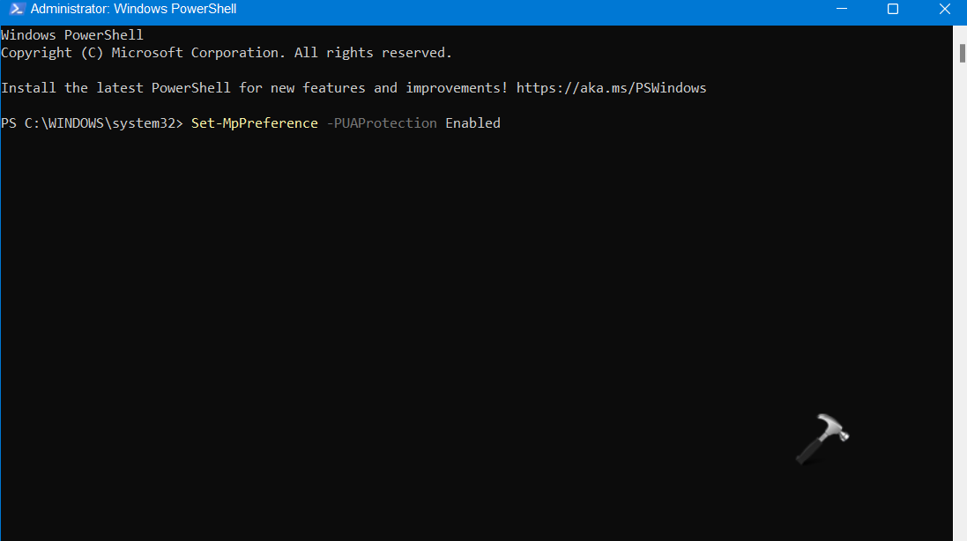Click the scrollbar thumb

(962, 53)
